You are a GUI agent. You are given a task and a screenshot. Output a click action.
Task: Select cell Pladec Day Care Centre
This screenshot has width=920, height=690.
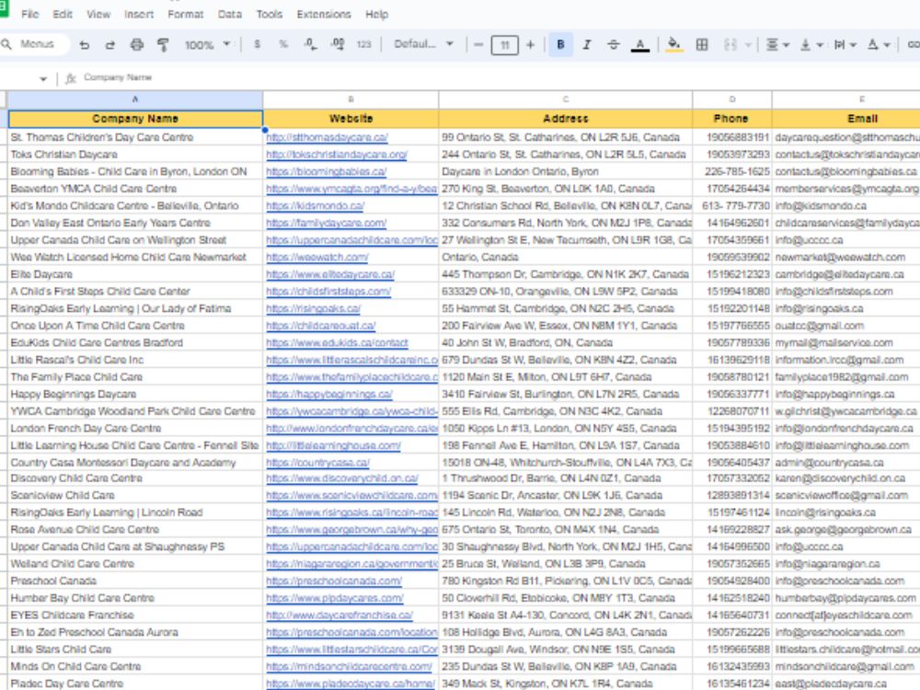click(x=135, y=684)
